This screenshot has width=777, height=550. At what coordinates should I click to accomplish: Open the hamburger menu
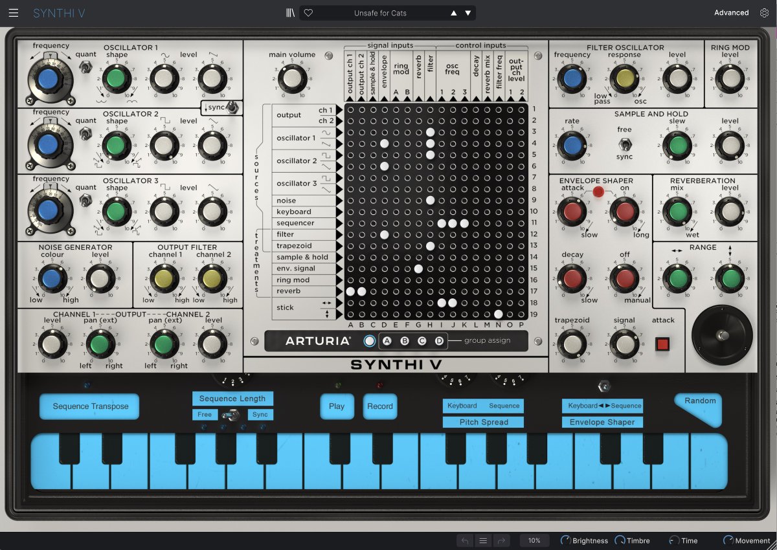tap(13, 12)
